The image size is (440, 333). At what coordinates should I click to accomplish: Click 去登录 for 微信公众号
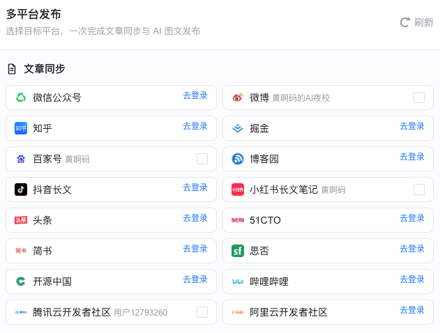[195, 95]
